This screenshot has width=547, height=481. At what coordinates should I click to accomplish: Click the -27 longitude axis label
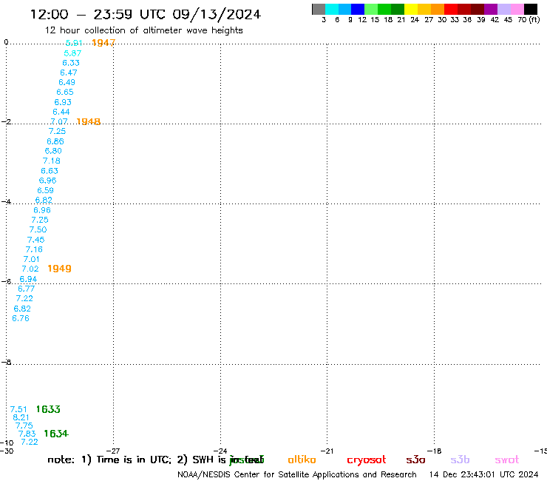[113, 451]
